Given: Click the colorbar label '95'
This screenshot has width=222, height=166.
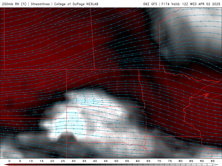Looking at the screenshot, I should click(x=213, y=161).
